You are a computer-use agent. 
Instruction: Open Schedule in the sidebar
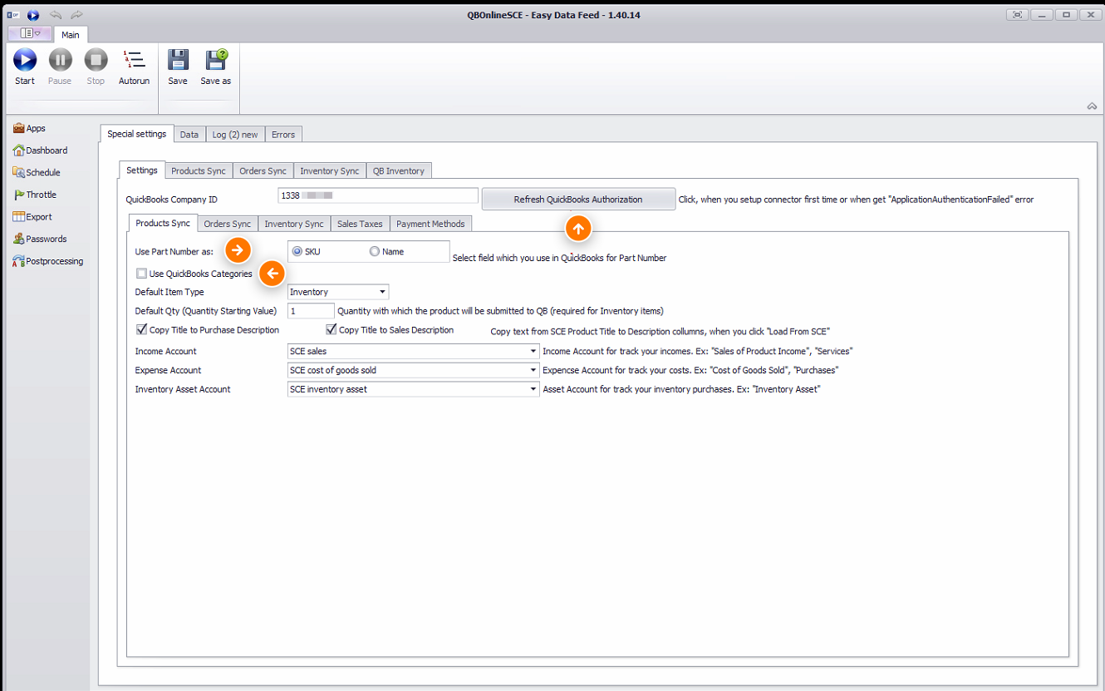coord(37,173)
